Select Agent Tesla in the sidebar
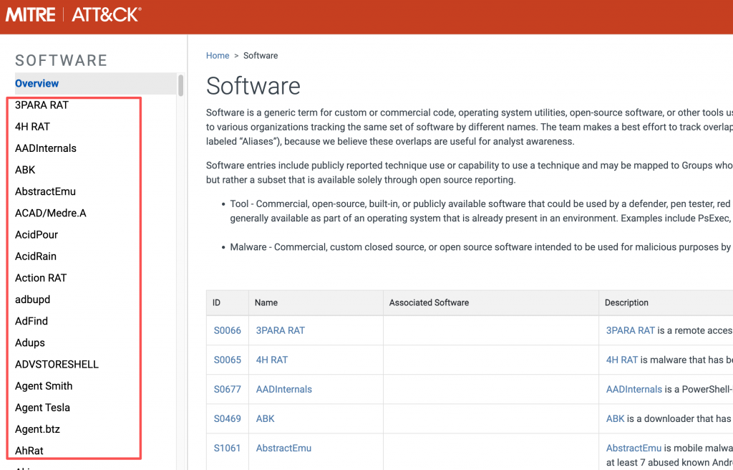 point(42,408)
